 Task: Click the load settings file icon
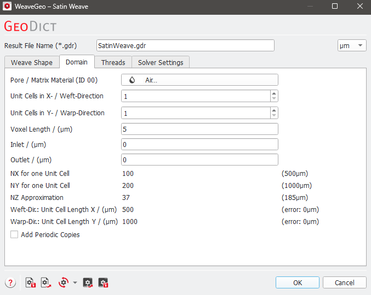point(46,282)
